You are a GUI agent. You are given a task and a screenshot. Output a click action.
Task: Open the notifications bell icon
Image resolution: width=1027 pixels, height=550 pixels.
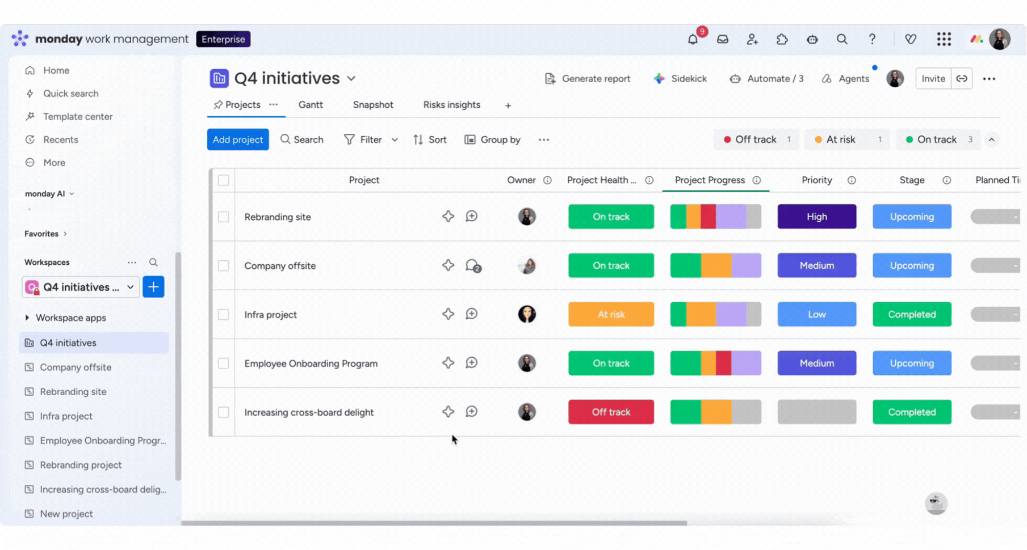693,39
